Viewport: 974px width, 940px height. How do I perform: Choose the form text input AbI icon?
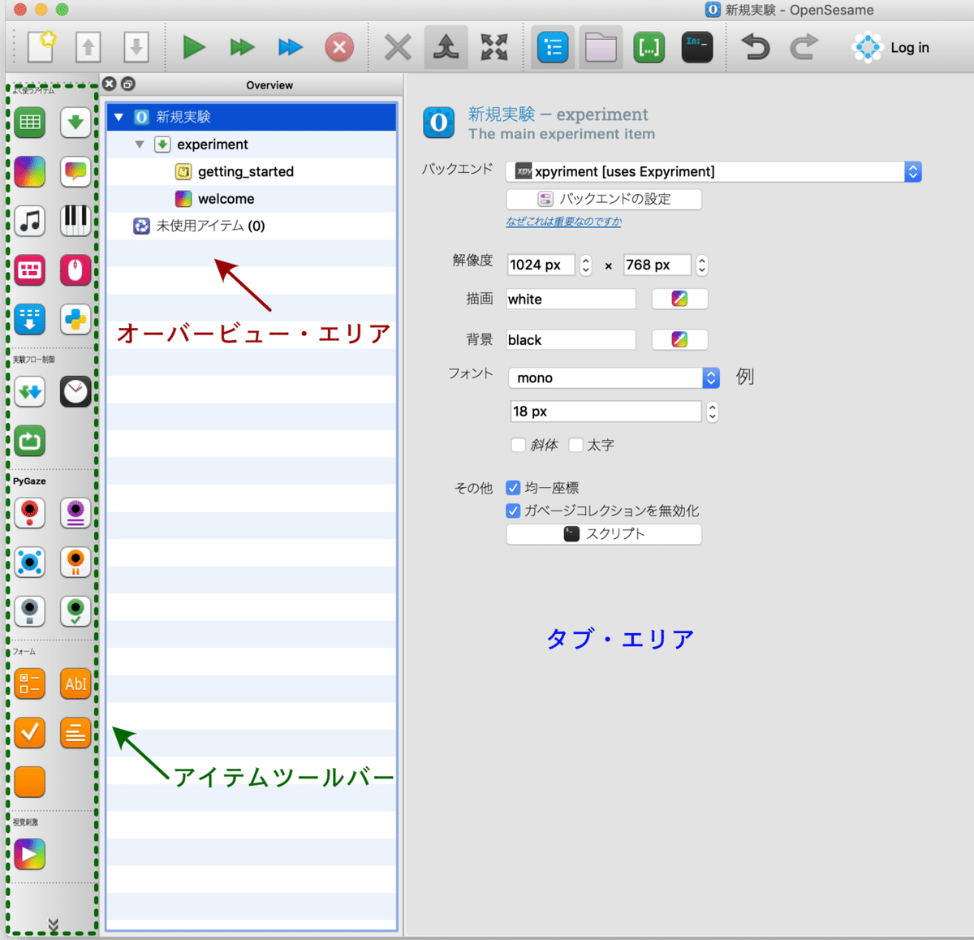(75, 683)
